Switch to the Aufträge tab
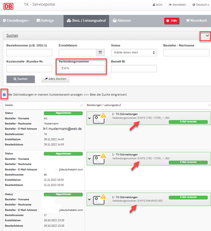This screenshot has width=211, height=231. tap(45, 21)
